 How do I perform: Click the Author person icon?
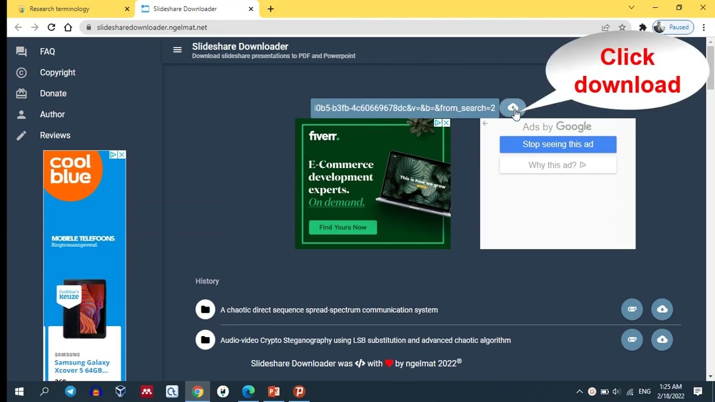click(21, 114)
